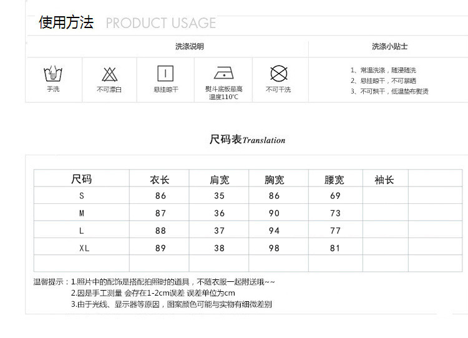The width and height of the screenshot is (468, 338).
Task: Click the hang dry (悬挂晾干) square icon
Action: 165,73
